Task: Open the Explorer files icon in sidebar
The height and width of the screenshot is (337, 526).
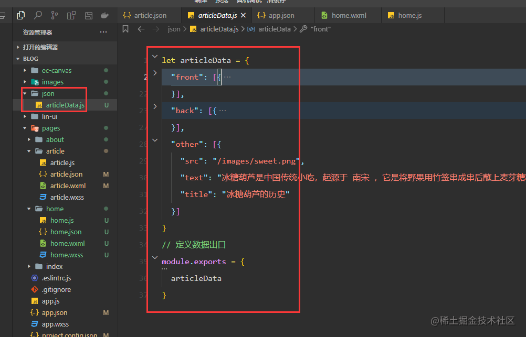Action: [21, 15]
